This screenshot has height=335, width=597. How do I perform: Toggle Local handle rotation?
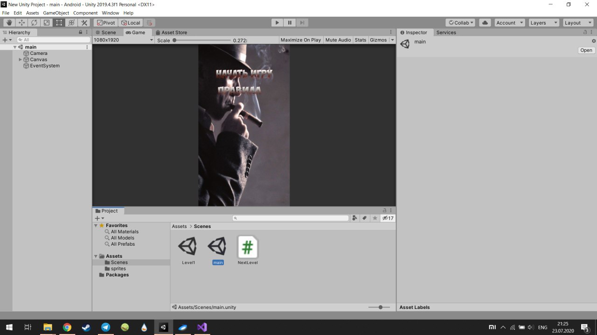(x=130, y=23)
